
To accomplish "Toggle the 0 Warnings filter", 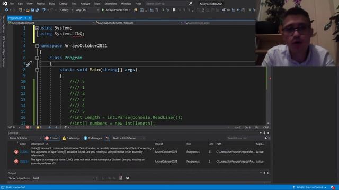I will coord(71,138).
